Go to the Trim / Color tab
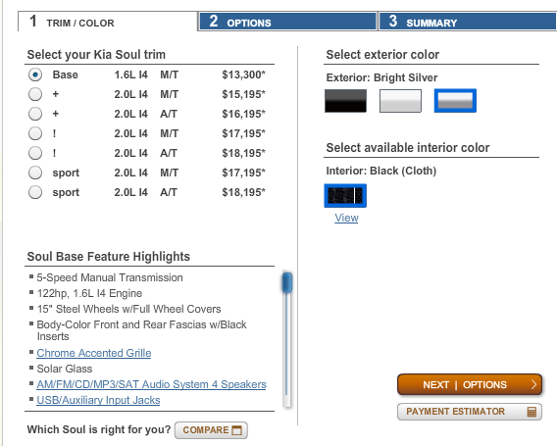The width and height of the screenshot is (557, 446). click(108, 22)
